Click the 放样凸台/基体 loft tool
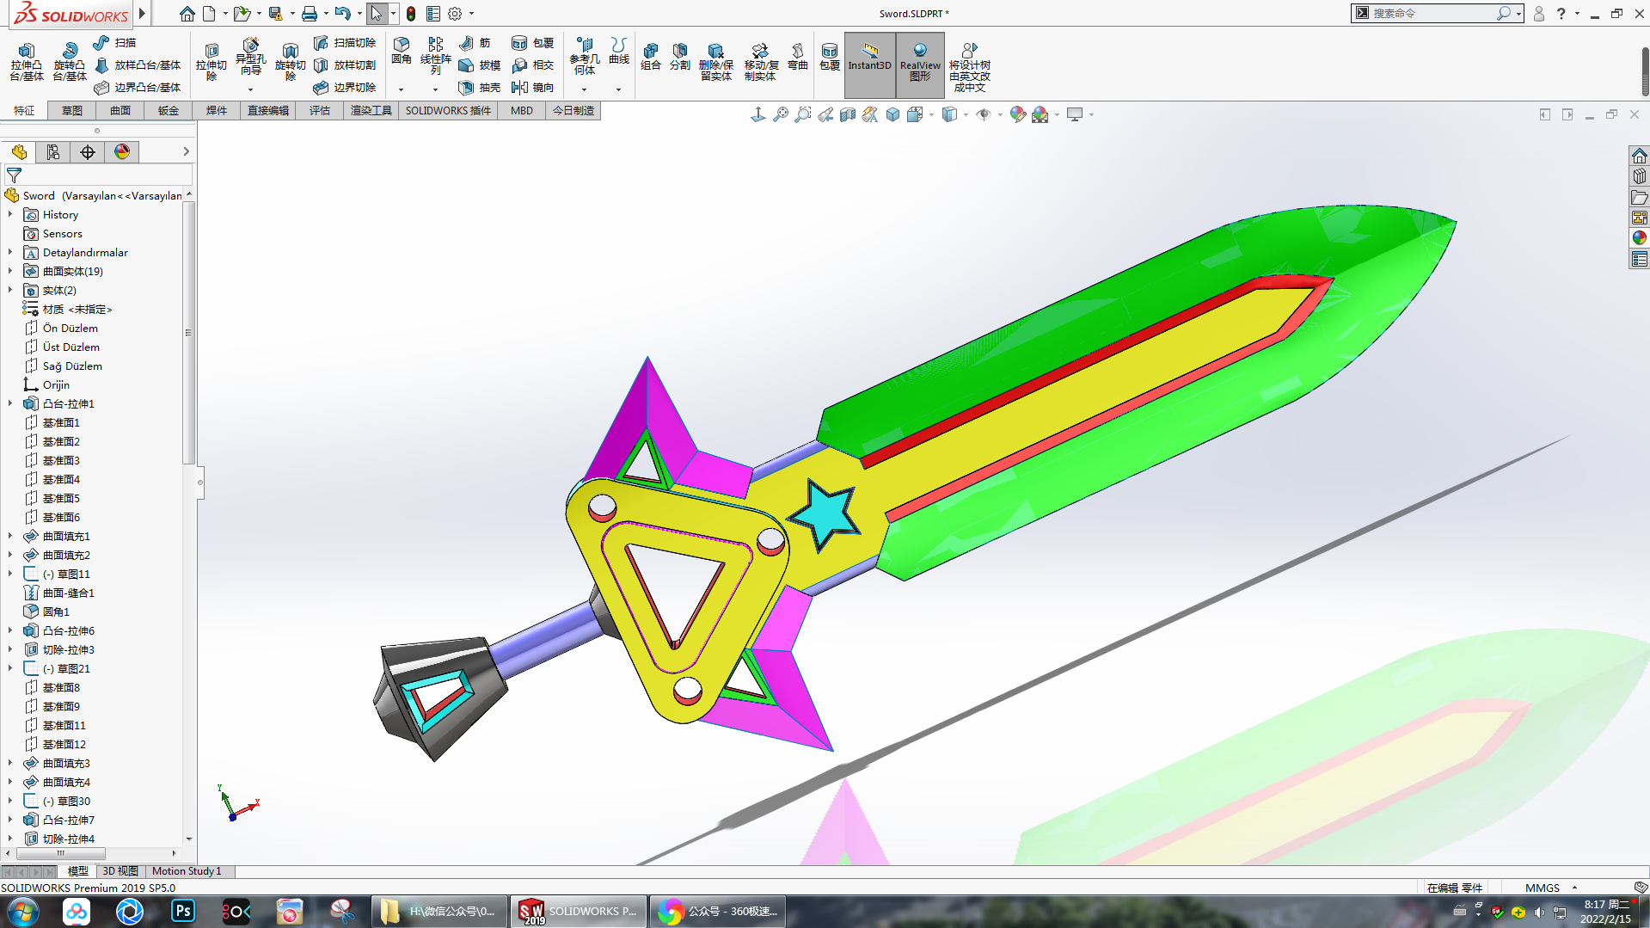Viewport: 1650px width, 928px height. (138, 65)
